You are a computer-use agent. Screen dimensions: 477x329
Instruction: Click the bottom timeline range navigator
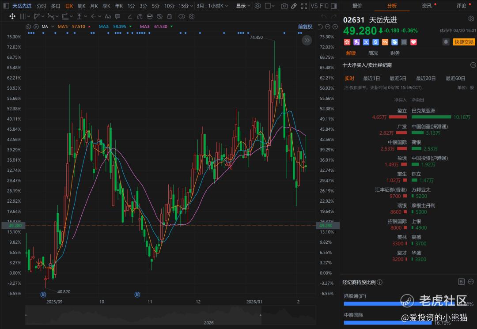(x=170, y=315)
